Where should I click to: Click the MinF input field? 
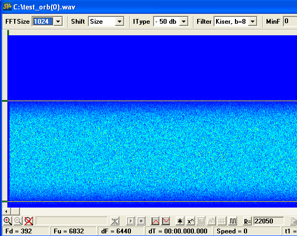tap(290, 21)
